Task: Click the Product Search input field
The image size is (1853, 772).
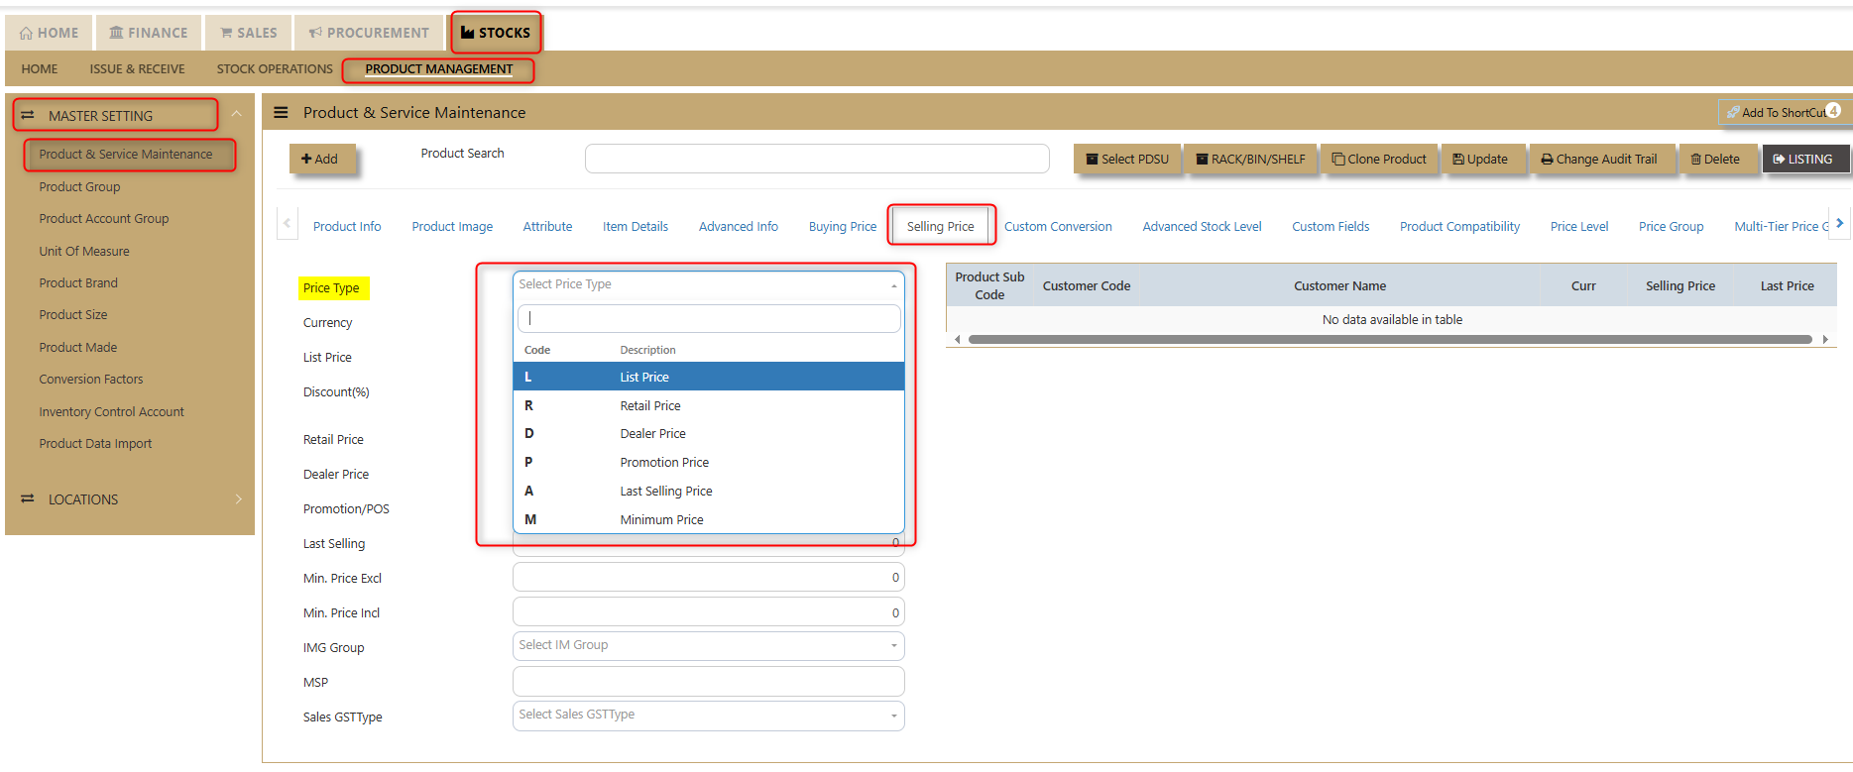Action: click(817, 159)
